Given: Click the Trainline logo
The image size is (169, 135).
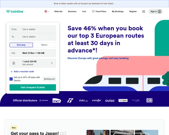Looking at the screenshot, I should click(x=15, y=12).
